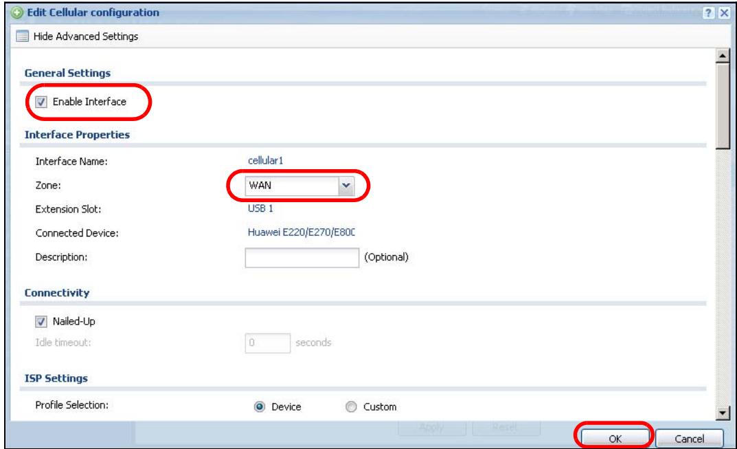Click the Profile Selection label
The height and width of the screenshot is (449, 737).
[x=72, y=405]
